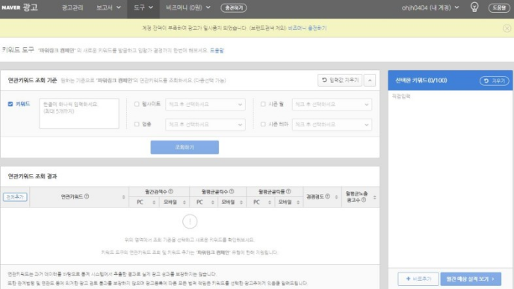Dismiss the yellow balance warning banner
Viewport: 514px width, 289px height.
click(x=507, y=28)
